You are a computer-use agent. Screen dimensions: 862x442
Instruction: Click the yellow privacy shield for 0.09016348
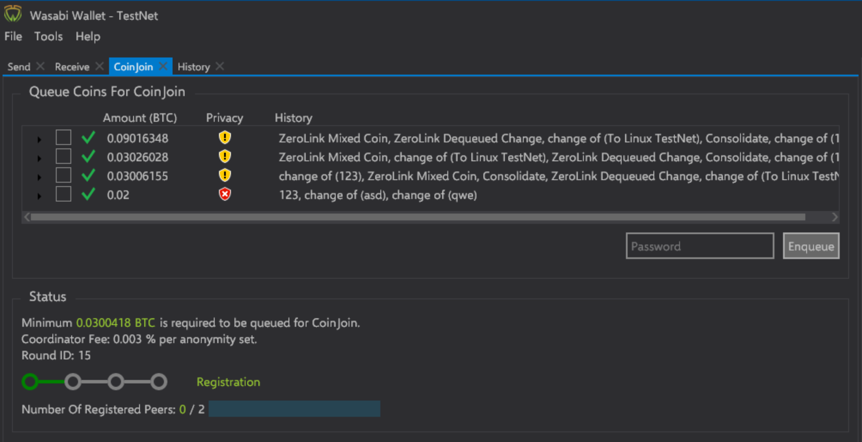tap(225, 138)
